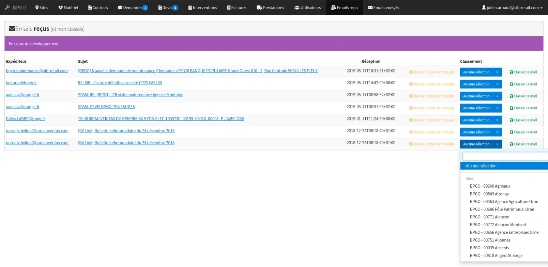548x267 pixels.
Task: Open the Contrats menu item
Action: (x=98, y=8)
